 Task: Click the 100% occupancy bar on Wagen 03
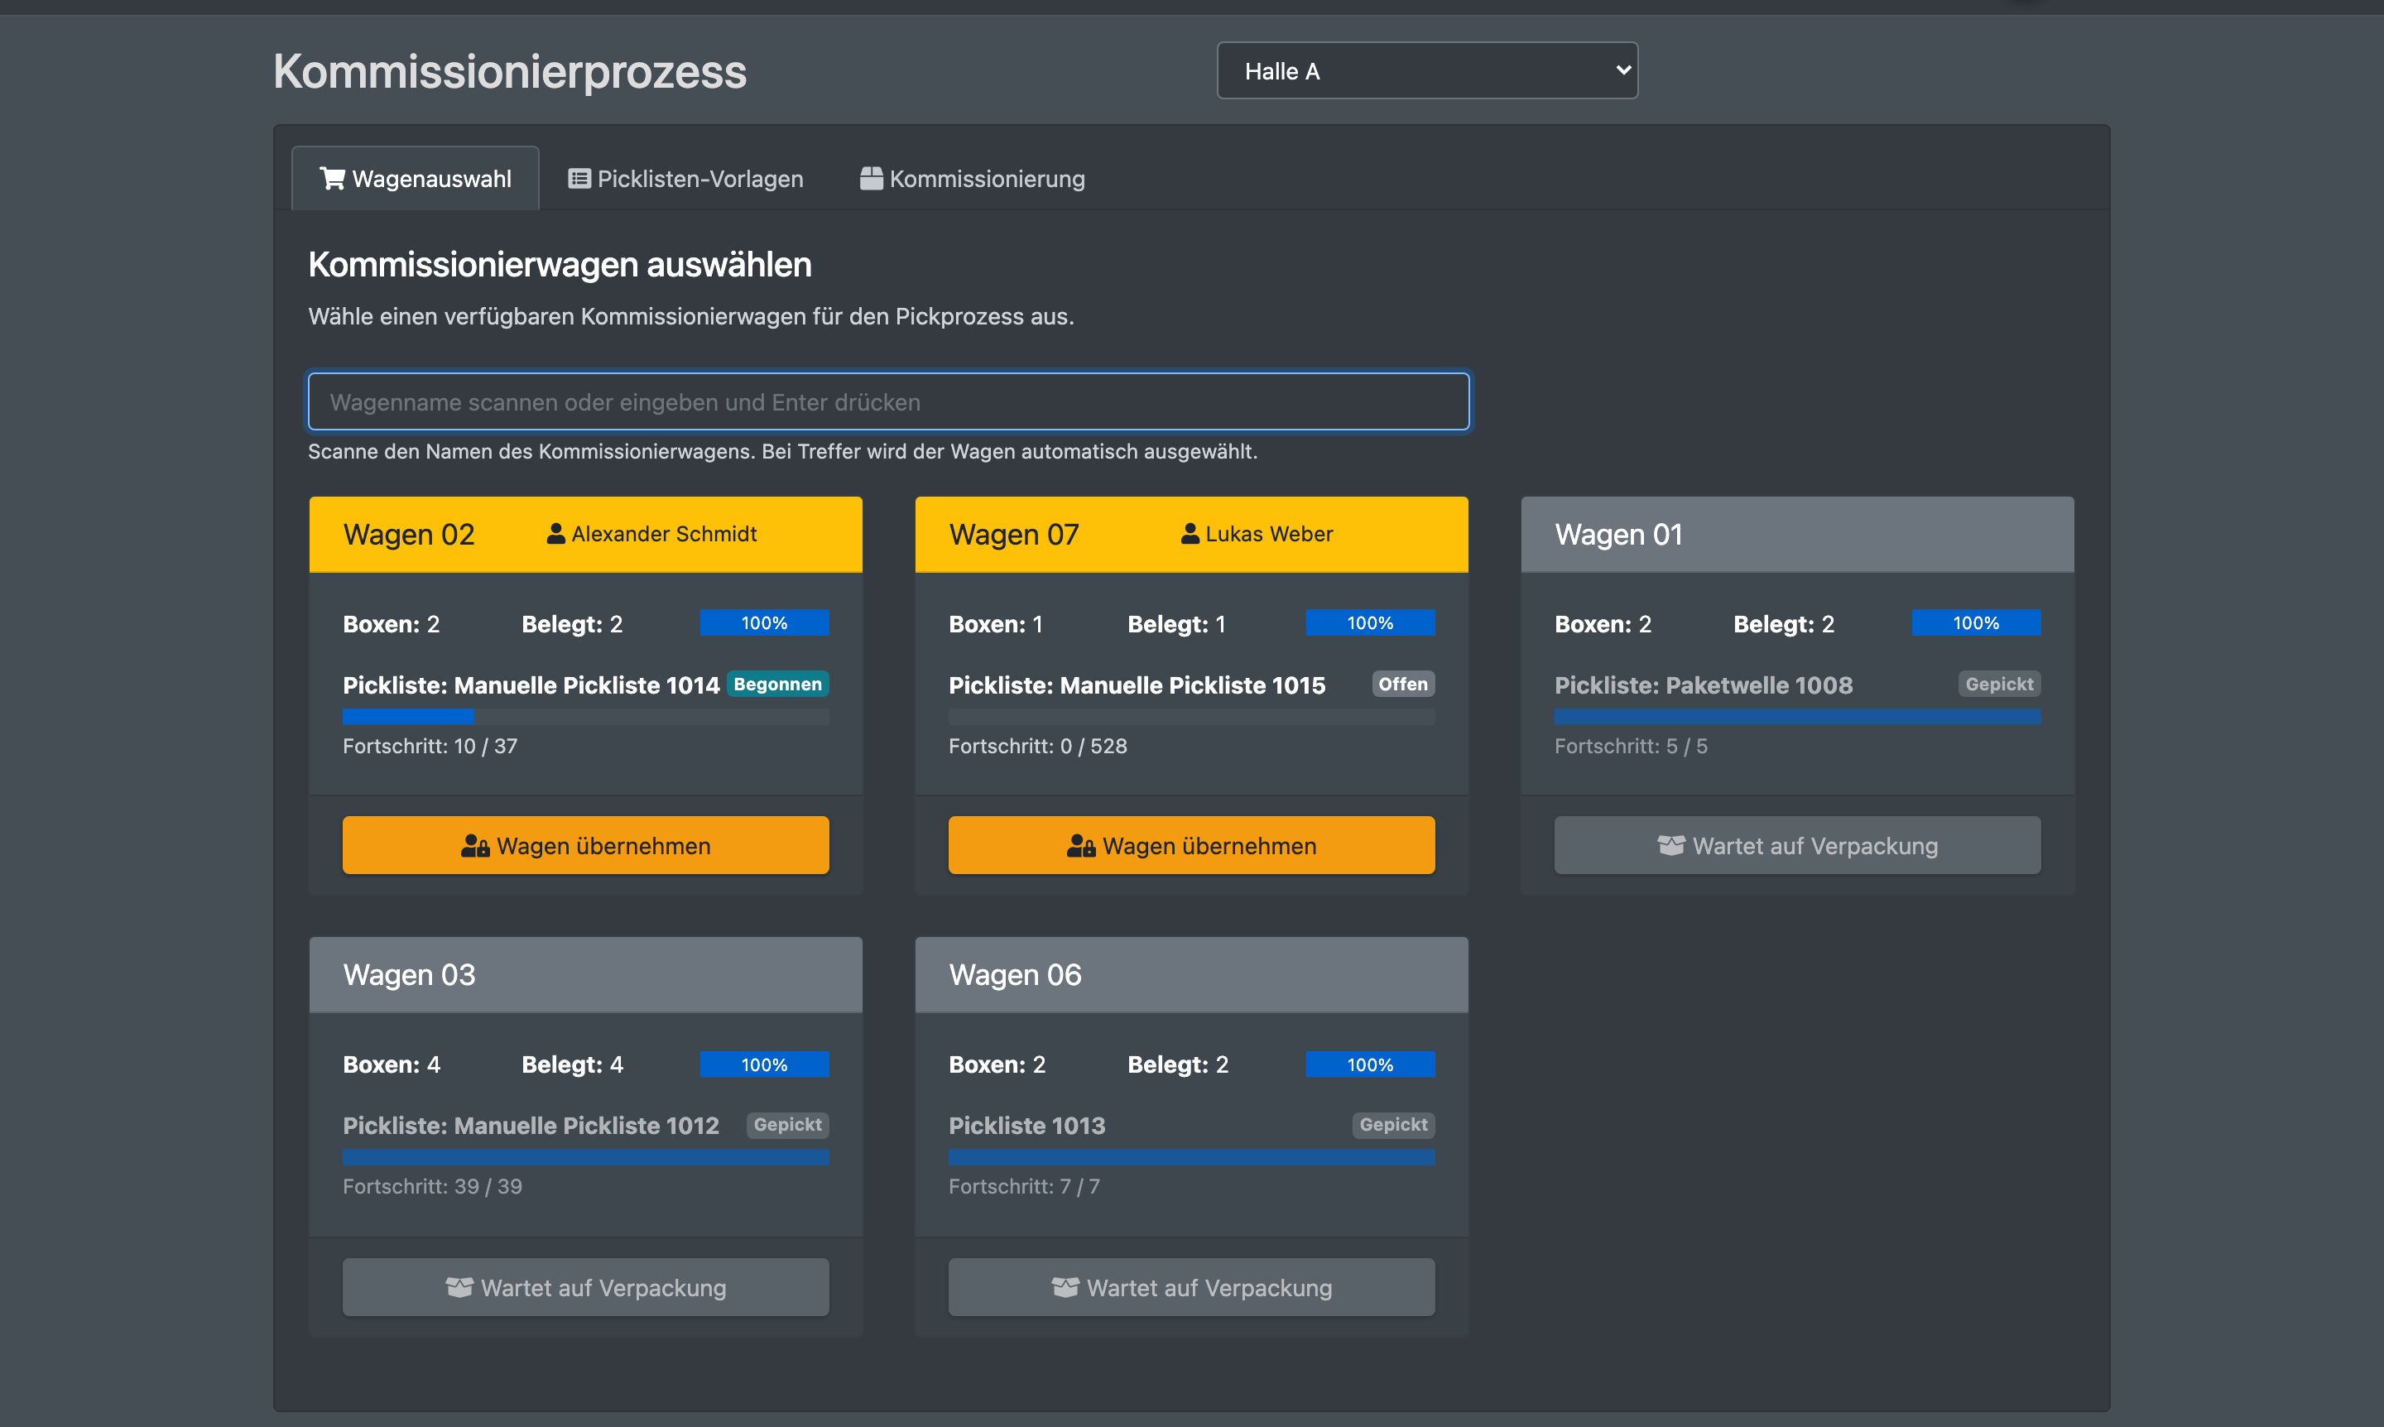click(765, 1064)
